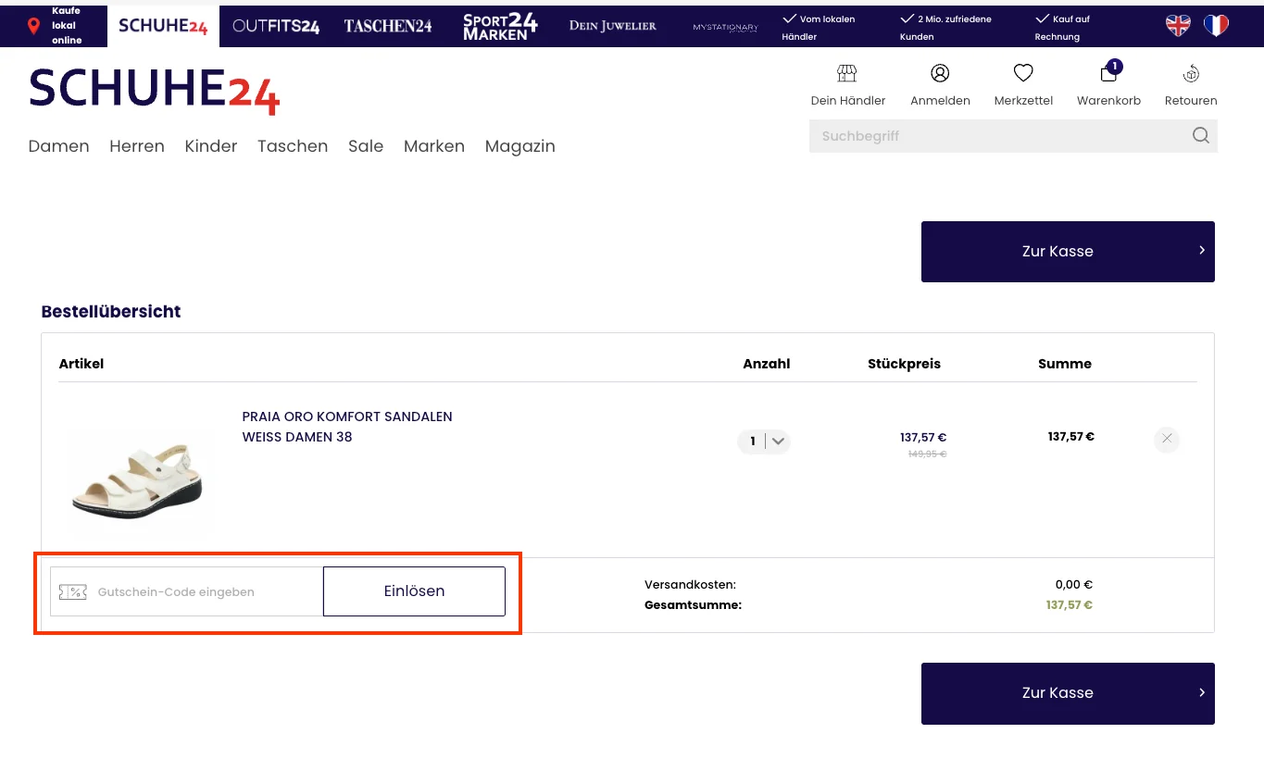Click the Anmelden account icon
Screen dimensions: 1264x771
[x=939, y=72]
